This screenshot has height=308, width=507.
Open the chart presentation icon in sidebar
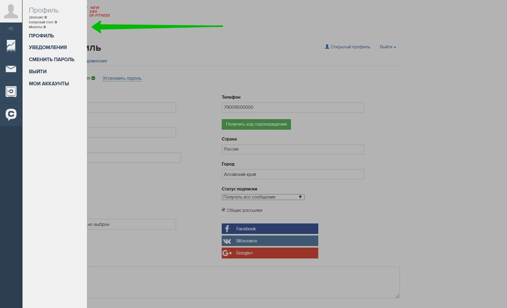tap(11, 46)
